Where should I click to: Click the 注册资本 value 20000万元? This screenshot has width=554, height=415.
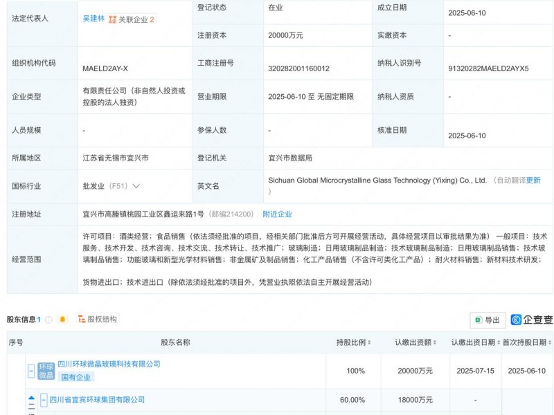[x=285, y=35]
